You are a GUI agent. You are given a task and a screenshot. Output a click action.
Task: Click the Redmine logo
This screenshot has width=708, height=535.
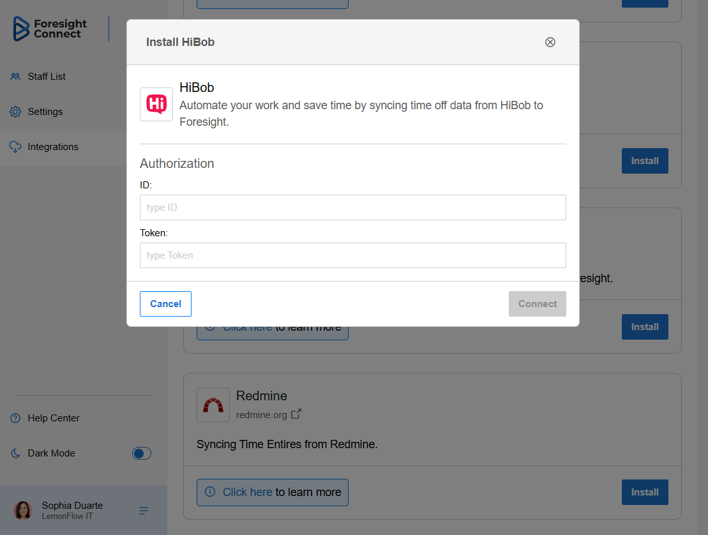(213, 405)
